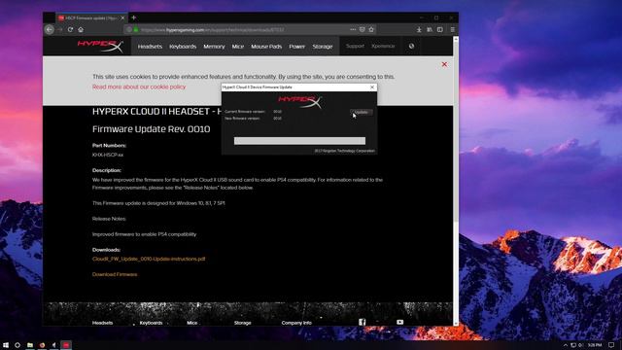Image resolution: width=622 pixels, height=350 pixels.
Task: Open Xperience link in header
Action: [383, 46]
